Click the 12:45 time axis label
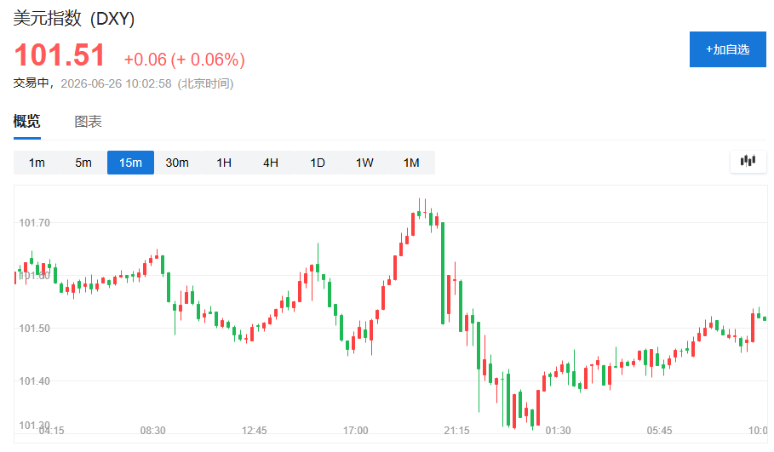This screenshot has height=452, width=774. point(255,430)
